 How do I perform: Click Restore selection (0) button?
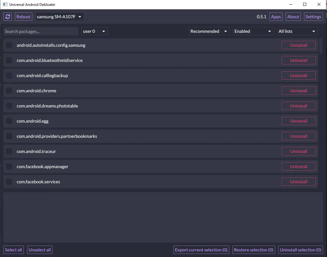pos(253,250)
